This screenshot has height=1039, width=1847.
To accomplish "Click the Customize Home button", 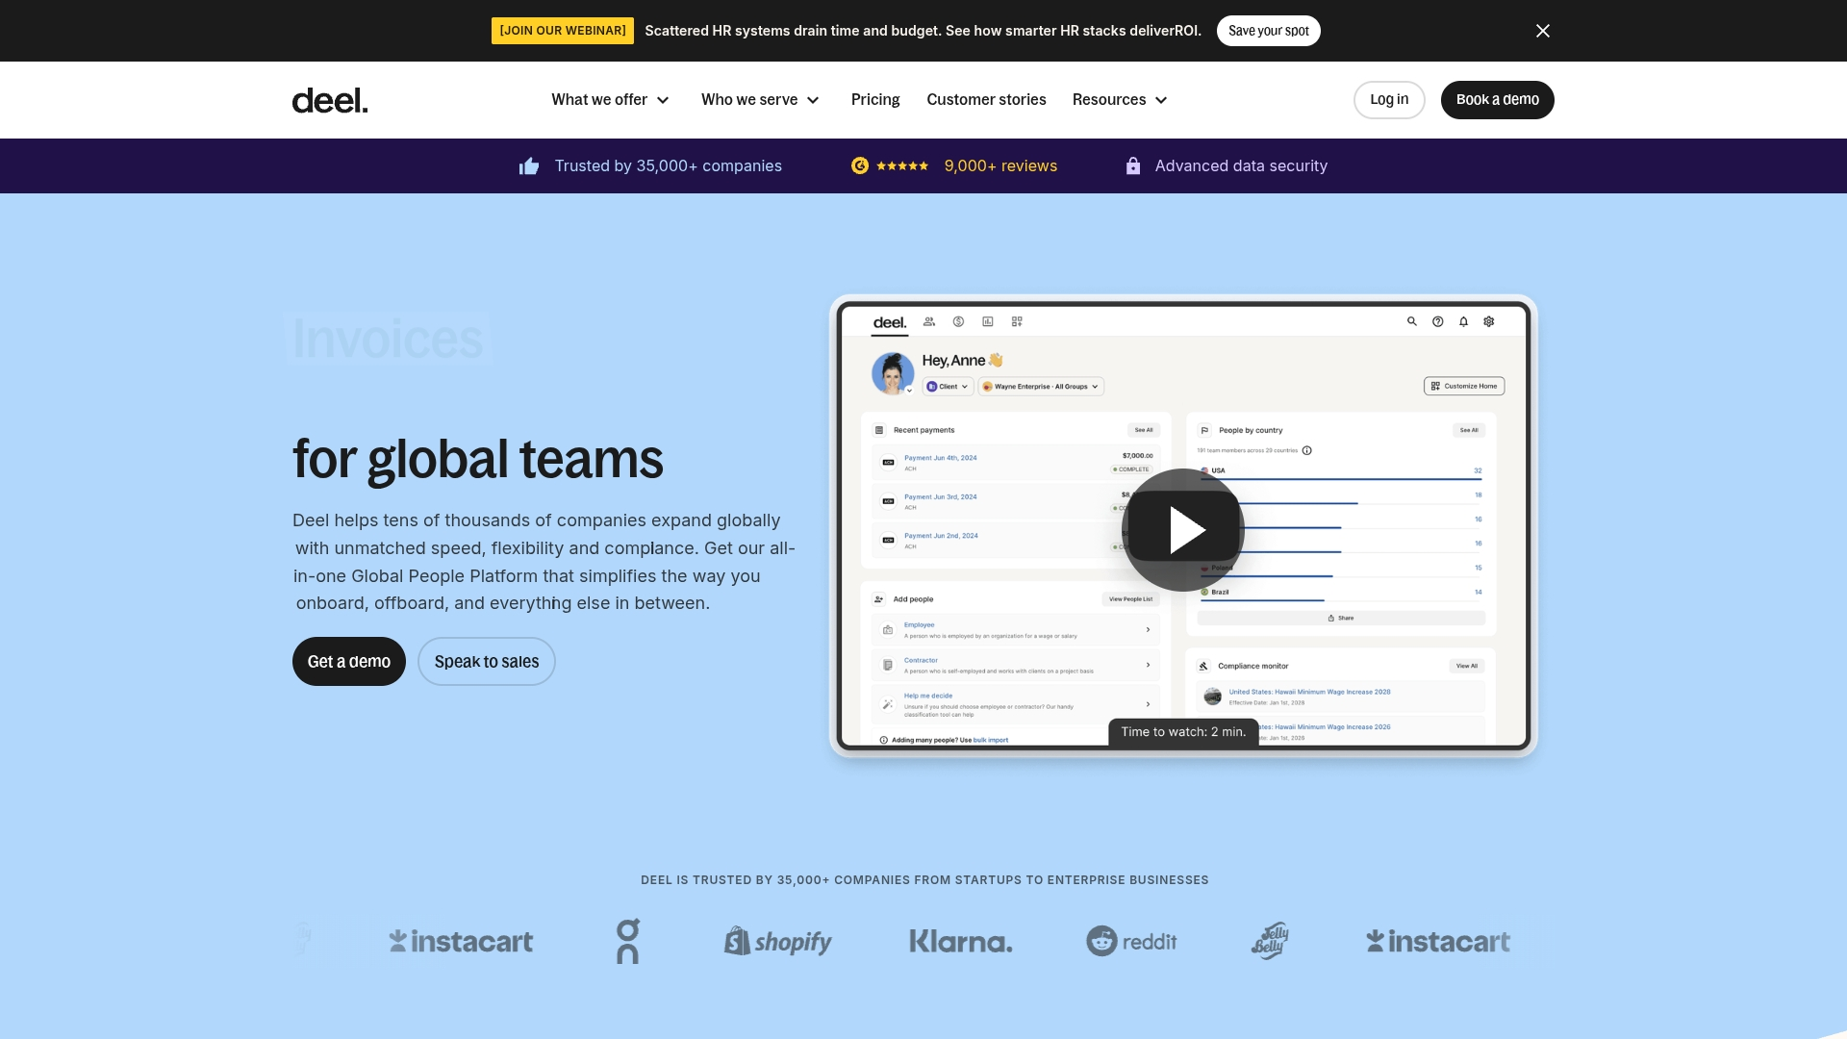I will point(1464,386).
